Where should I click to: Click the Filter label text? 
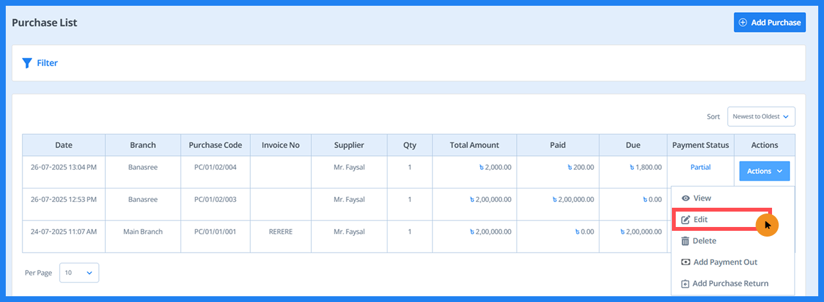click(x=47, y=63)
